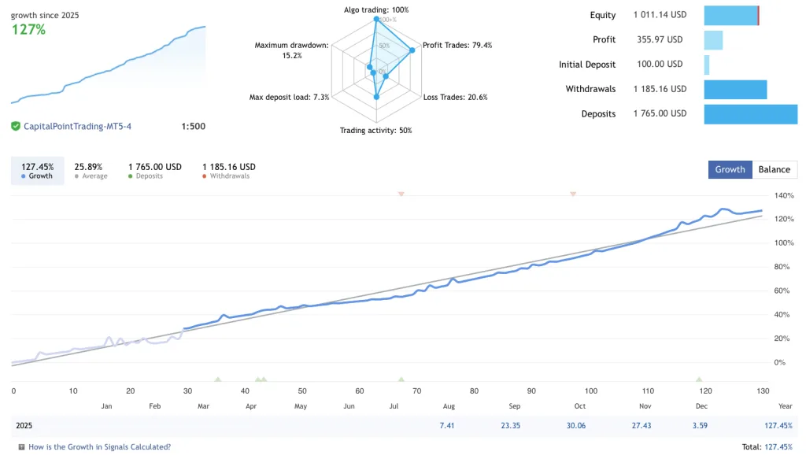Click the Algo trading vertex on the radar chart
Screen dimensions: 806x459
click(376, 18)
